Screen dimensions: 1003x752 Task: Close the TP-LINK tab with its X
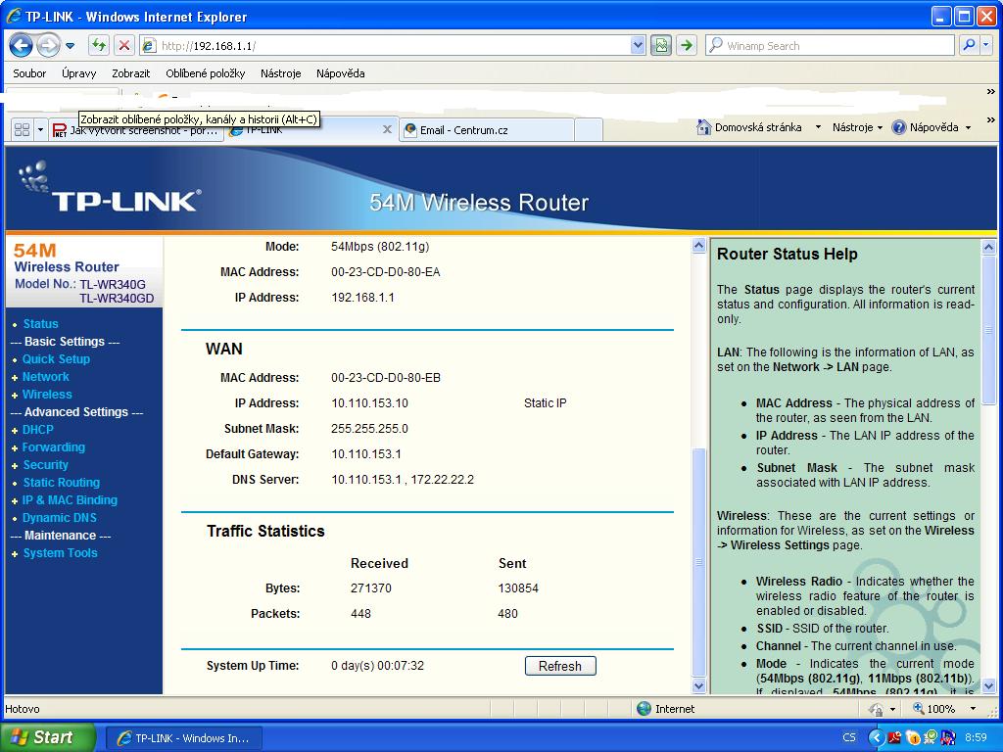tap(387, 129)
